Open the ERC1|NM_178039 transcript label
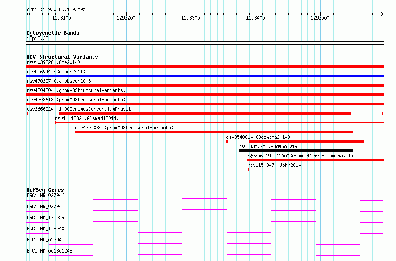The image size is (396, 261). [x=45, y=217]
